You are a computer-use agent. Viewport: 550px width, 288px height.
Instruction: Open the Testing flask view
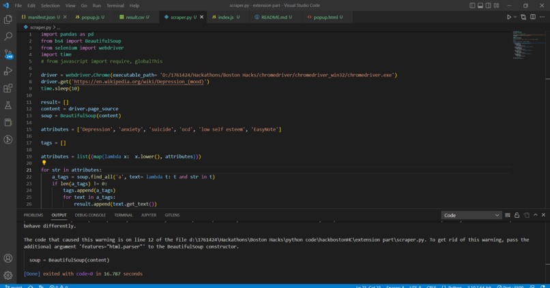pyautogui.click(x=8, y=105)
